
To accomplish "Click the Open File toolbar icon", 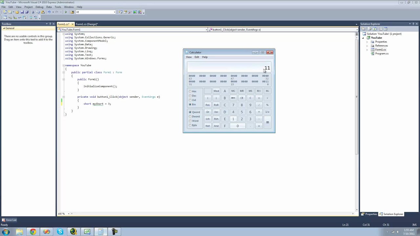I will pos(17,12).
